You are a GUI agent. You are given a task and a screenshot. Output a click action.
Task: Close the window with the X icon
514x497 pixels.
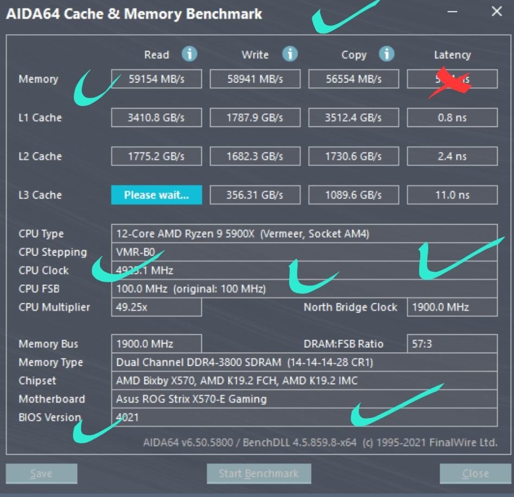pos(497,12)
